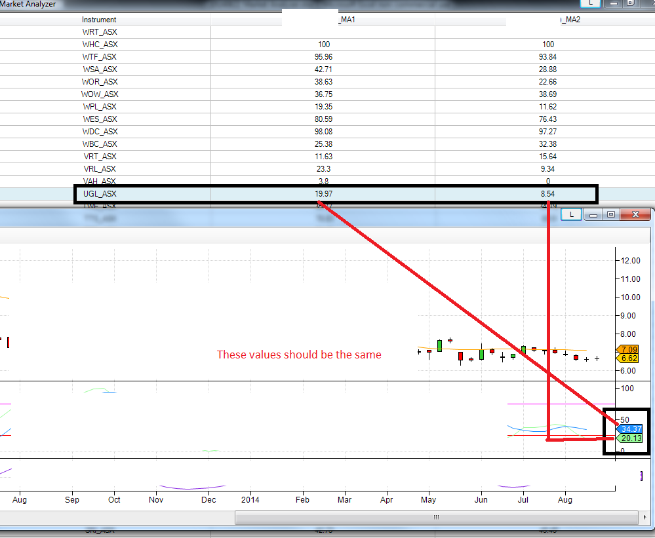Image resolution: width=655 pixels, height=538 pixels.
Task: Click the chart window L link button
Action: [572, 214]
